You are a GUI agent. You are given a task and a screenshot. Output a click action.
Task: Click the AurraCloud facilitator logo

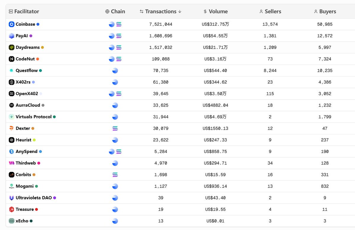click(12, 105)
